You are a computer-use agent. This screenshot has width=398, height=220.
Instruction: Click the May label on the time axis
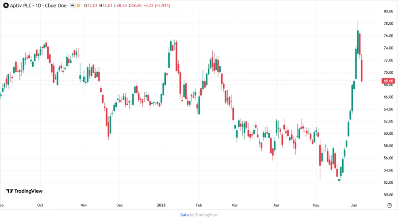[x=316, y=205]
